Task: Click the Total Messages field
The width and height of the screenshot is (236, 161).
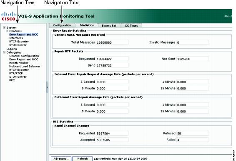Action: [112, 42]
